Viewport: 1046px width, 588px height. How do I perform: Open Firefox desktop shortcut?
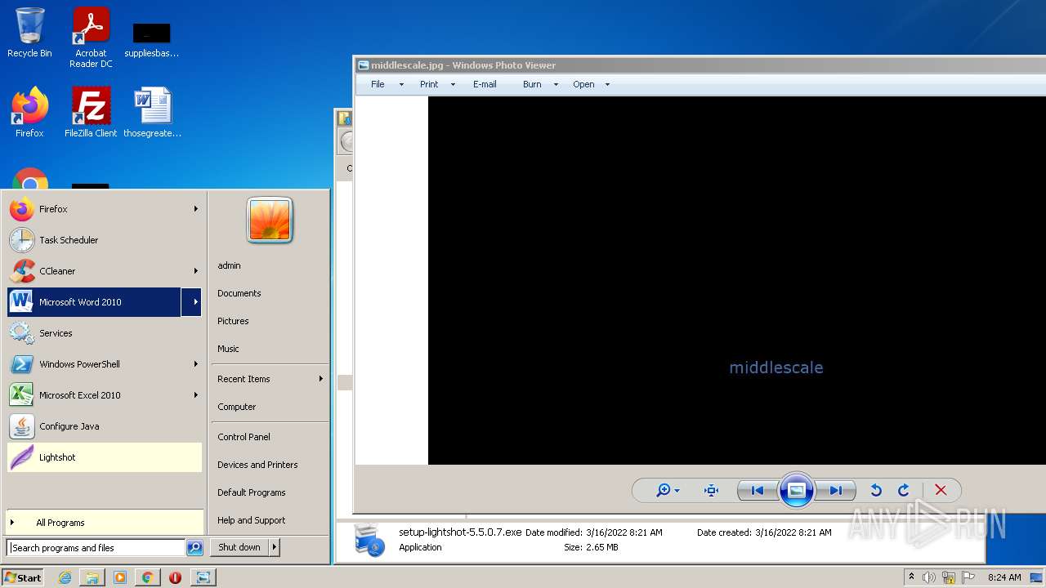point(29,113)
